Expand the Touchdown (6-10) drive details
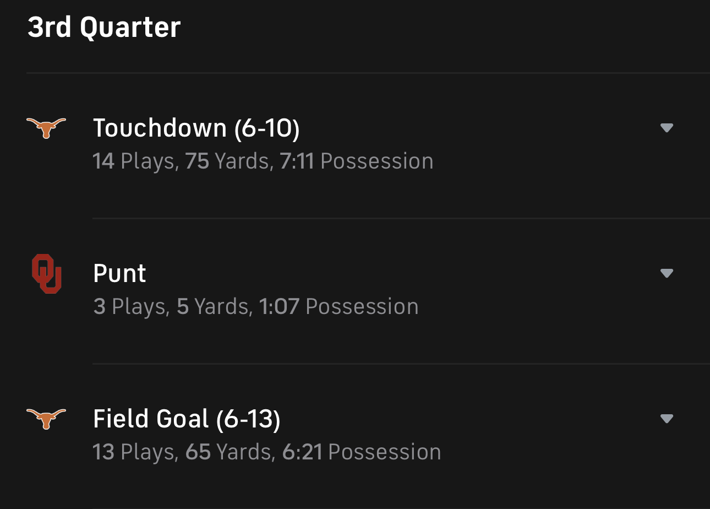710x509 pixels. (x=667, y=128)
